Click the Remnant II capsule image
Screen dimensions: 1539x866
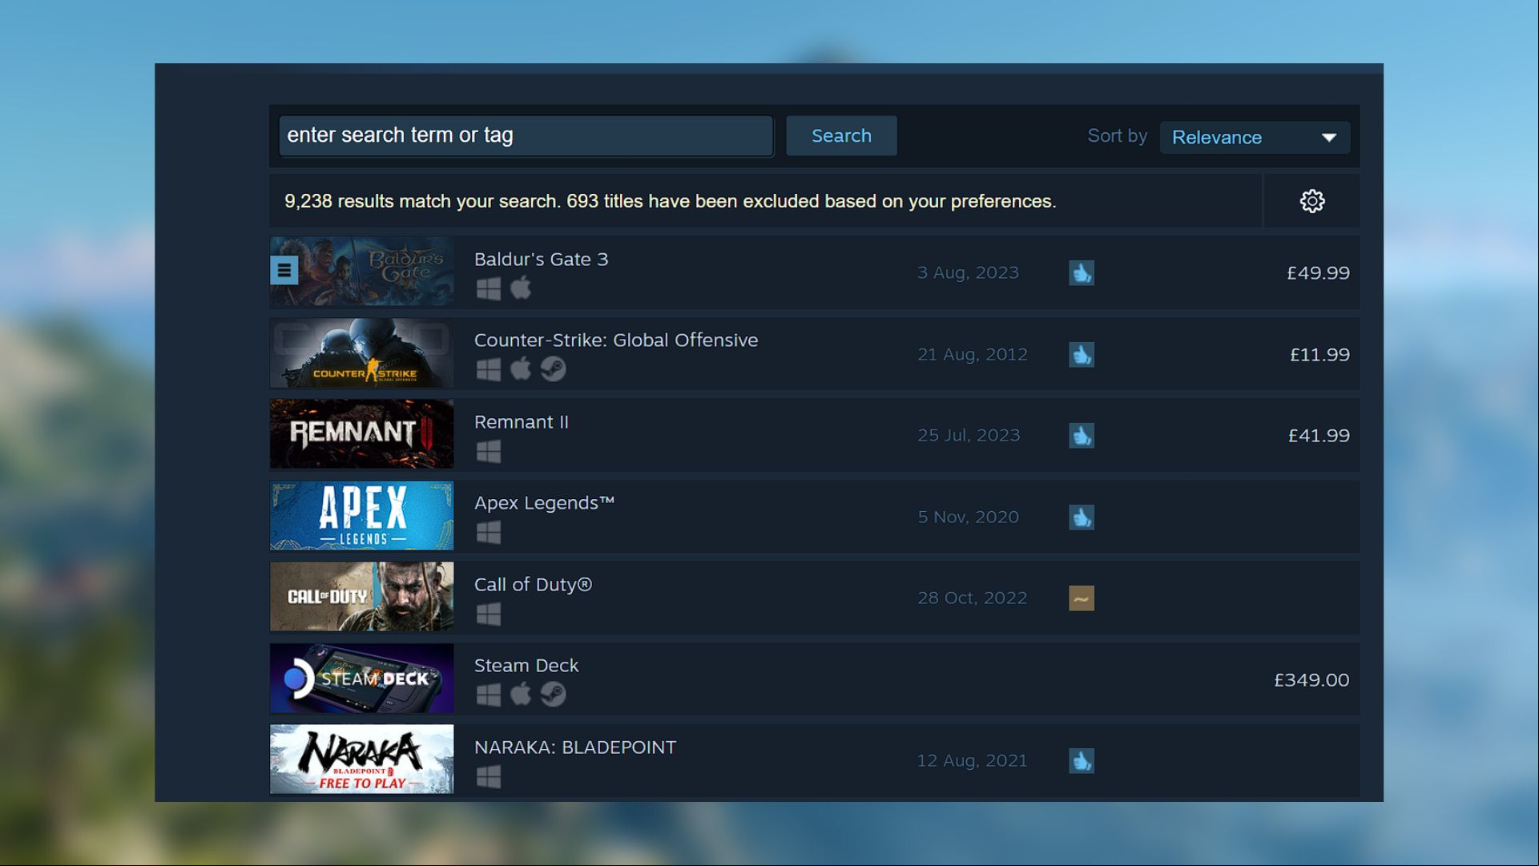tap(361, 434)
